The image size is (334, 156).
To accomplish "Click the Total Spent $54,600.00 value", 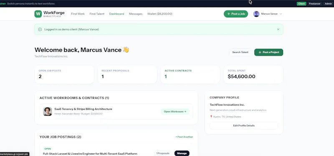I will click(x=241, y=77).
